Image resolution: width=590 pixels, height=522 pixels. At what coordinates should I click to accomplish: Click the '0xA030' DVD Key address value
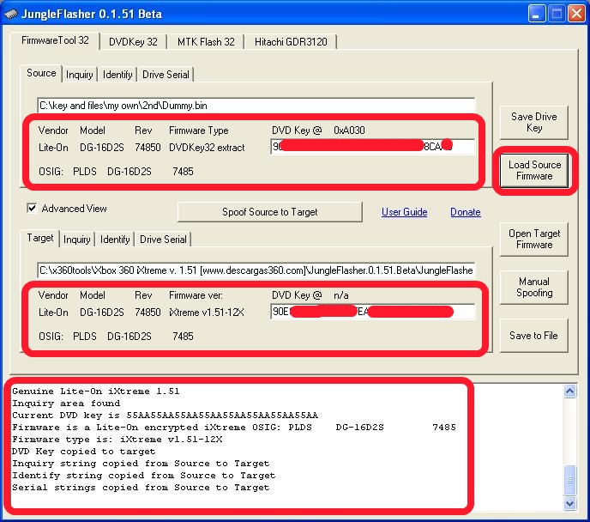[x=349, y=130]
